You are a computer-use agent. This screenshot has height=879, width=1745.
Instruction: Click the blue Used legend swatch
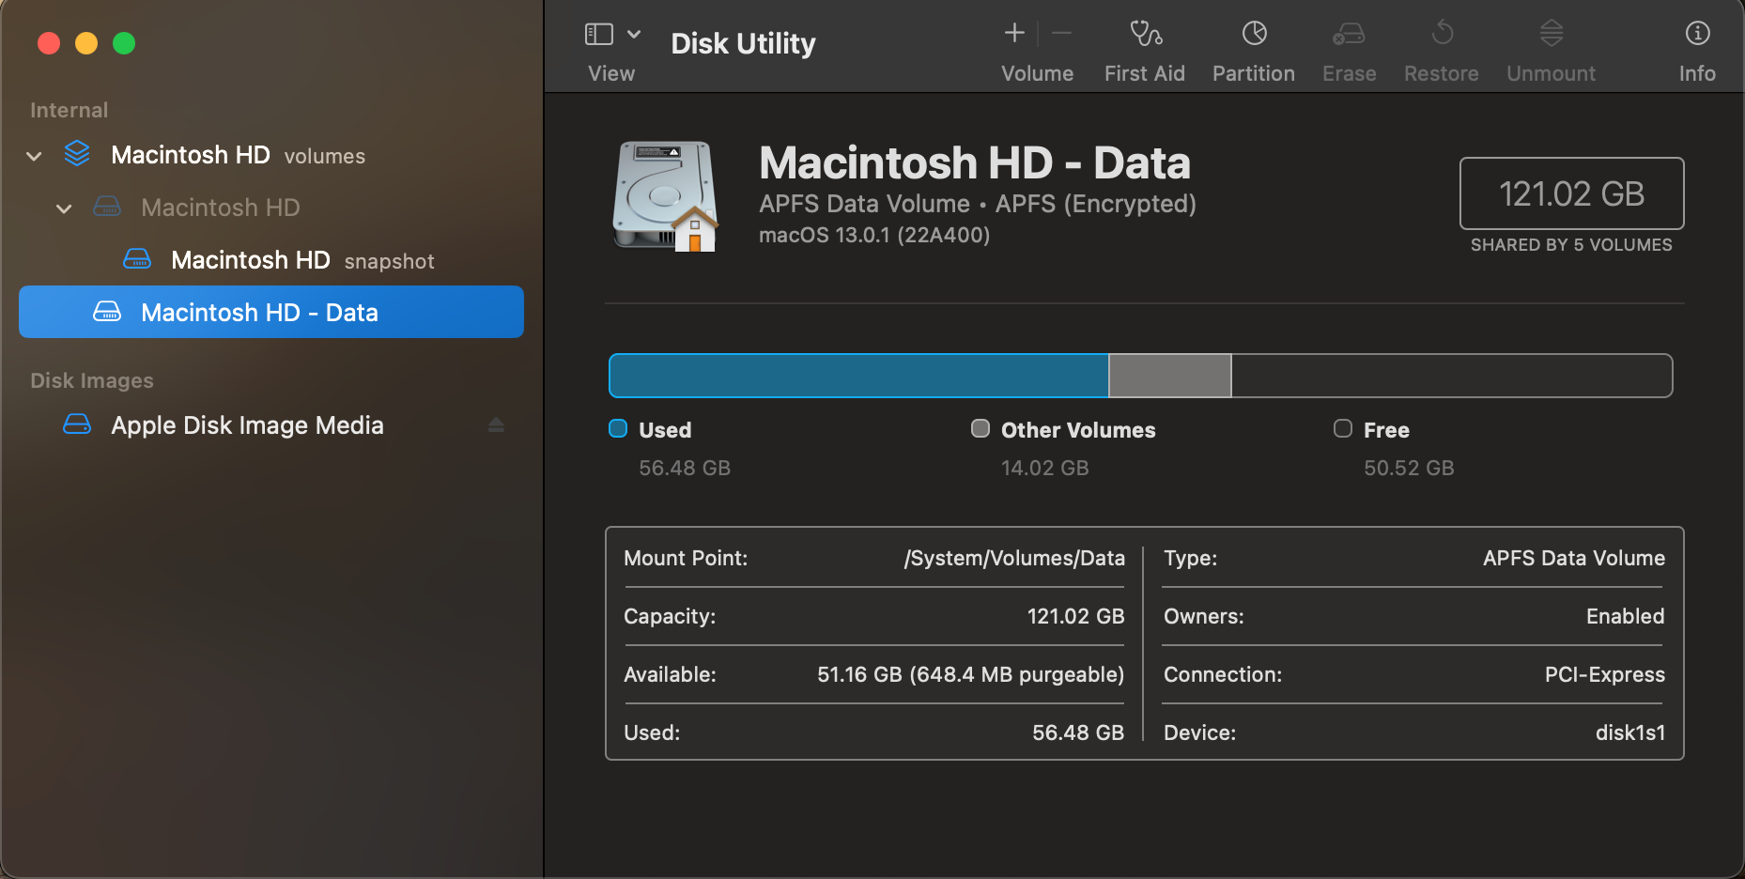click(x=618, y=428)
